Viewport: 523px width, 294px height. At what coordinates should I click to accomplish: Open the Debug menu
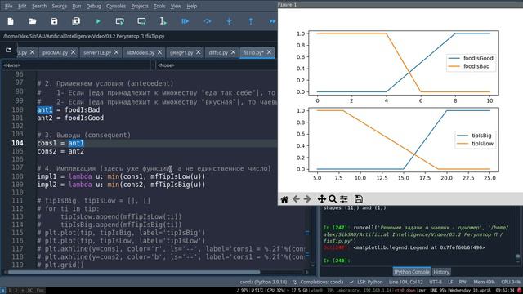(93, 6)
